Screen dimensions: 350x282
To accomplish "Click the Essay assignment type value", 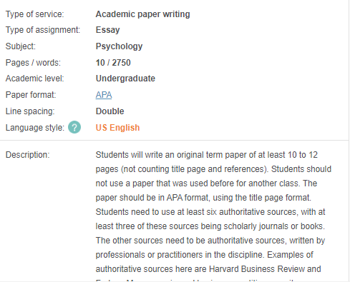I will (x=107, y=30).
